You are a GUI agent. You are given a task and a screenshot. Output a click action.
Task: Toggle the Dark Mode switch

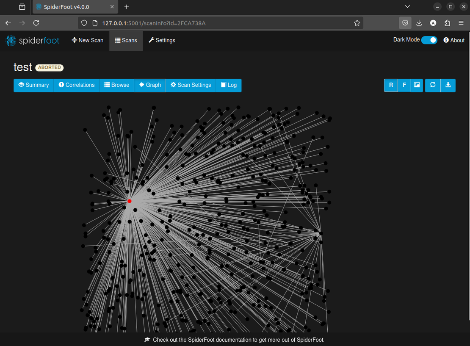click(429, 40)
